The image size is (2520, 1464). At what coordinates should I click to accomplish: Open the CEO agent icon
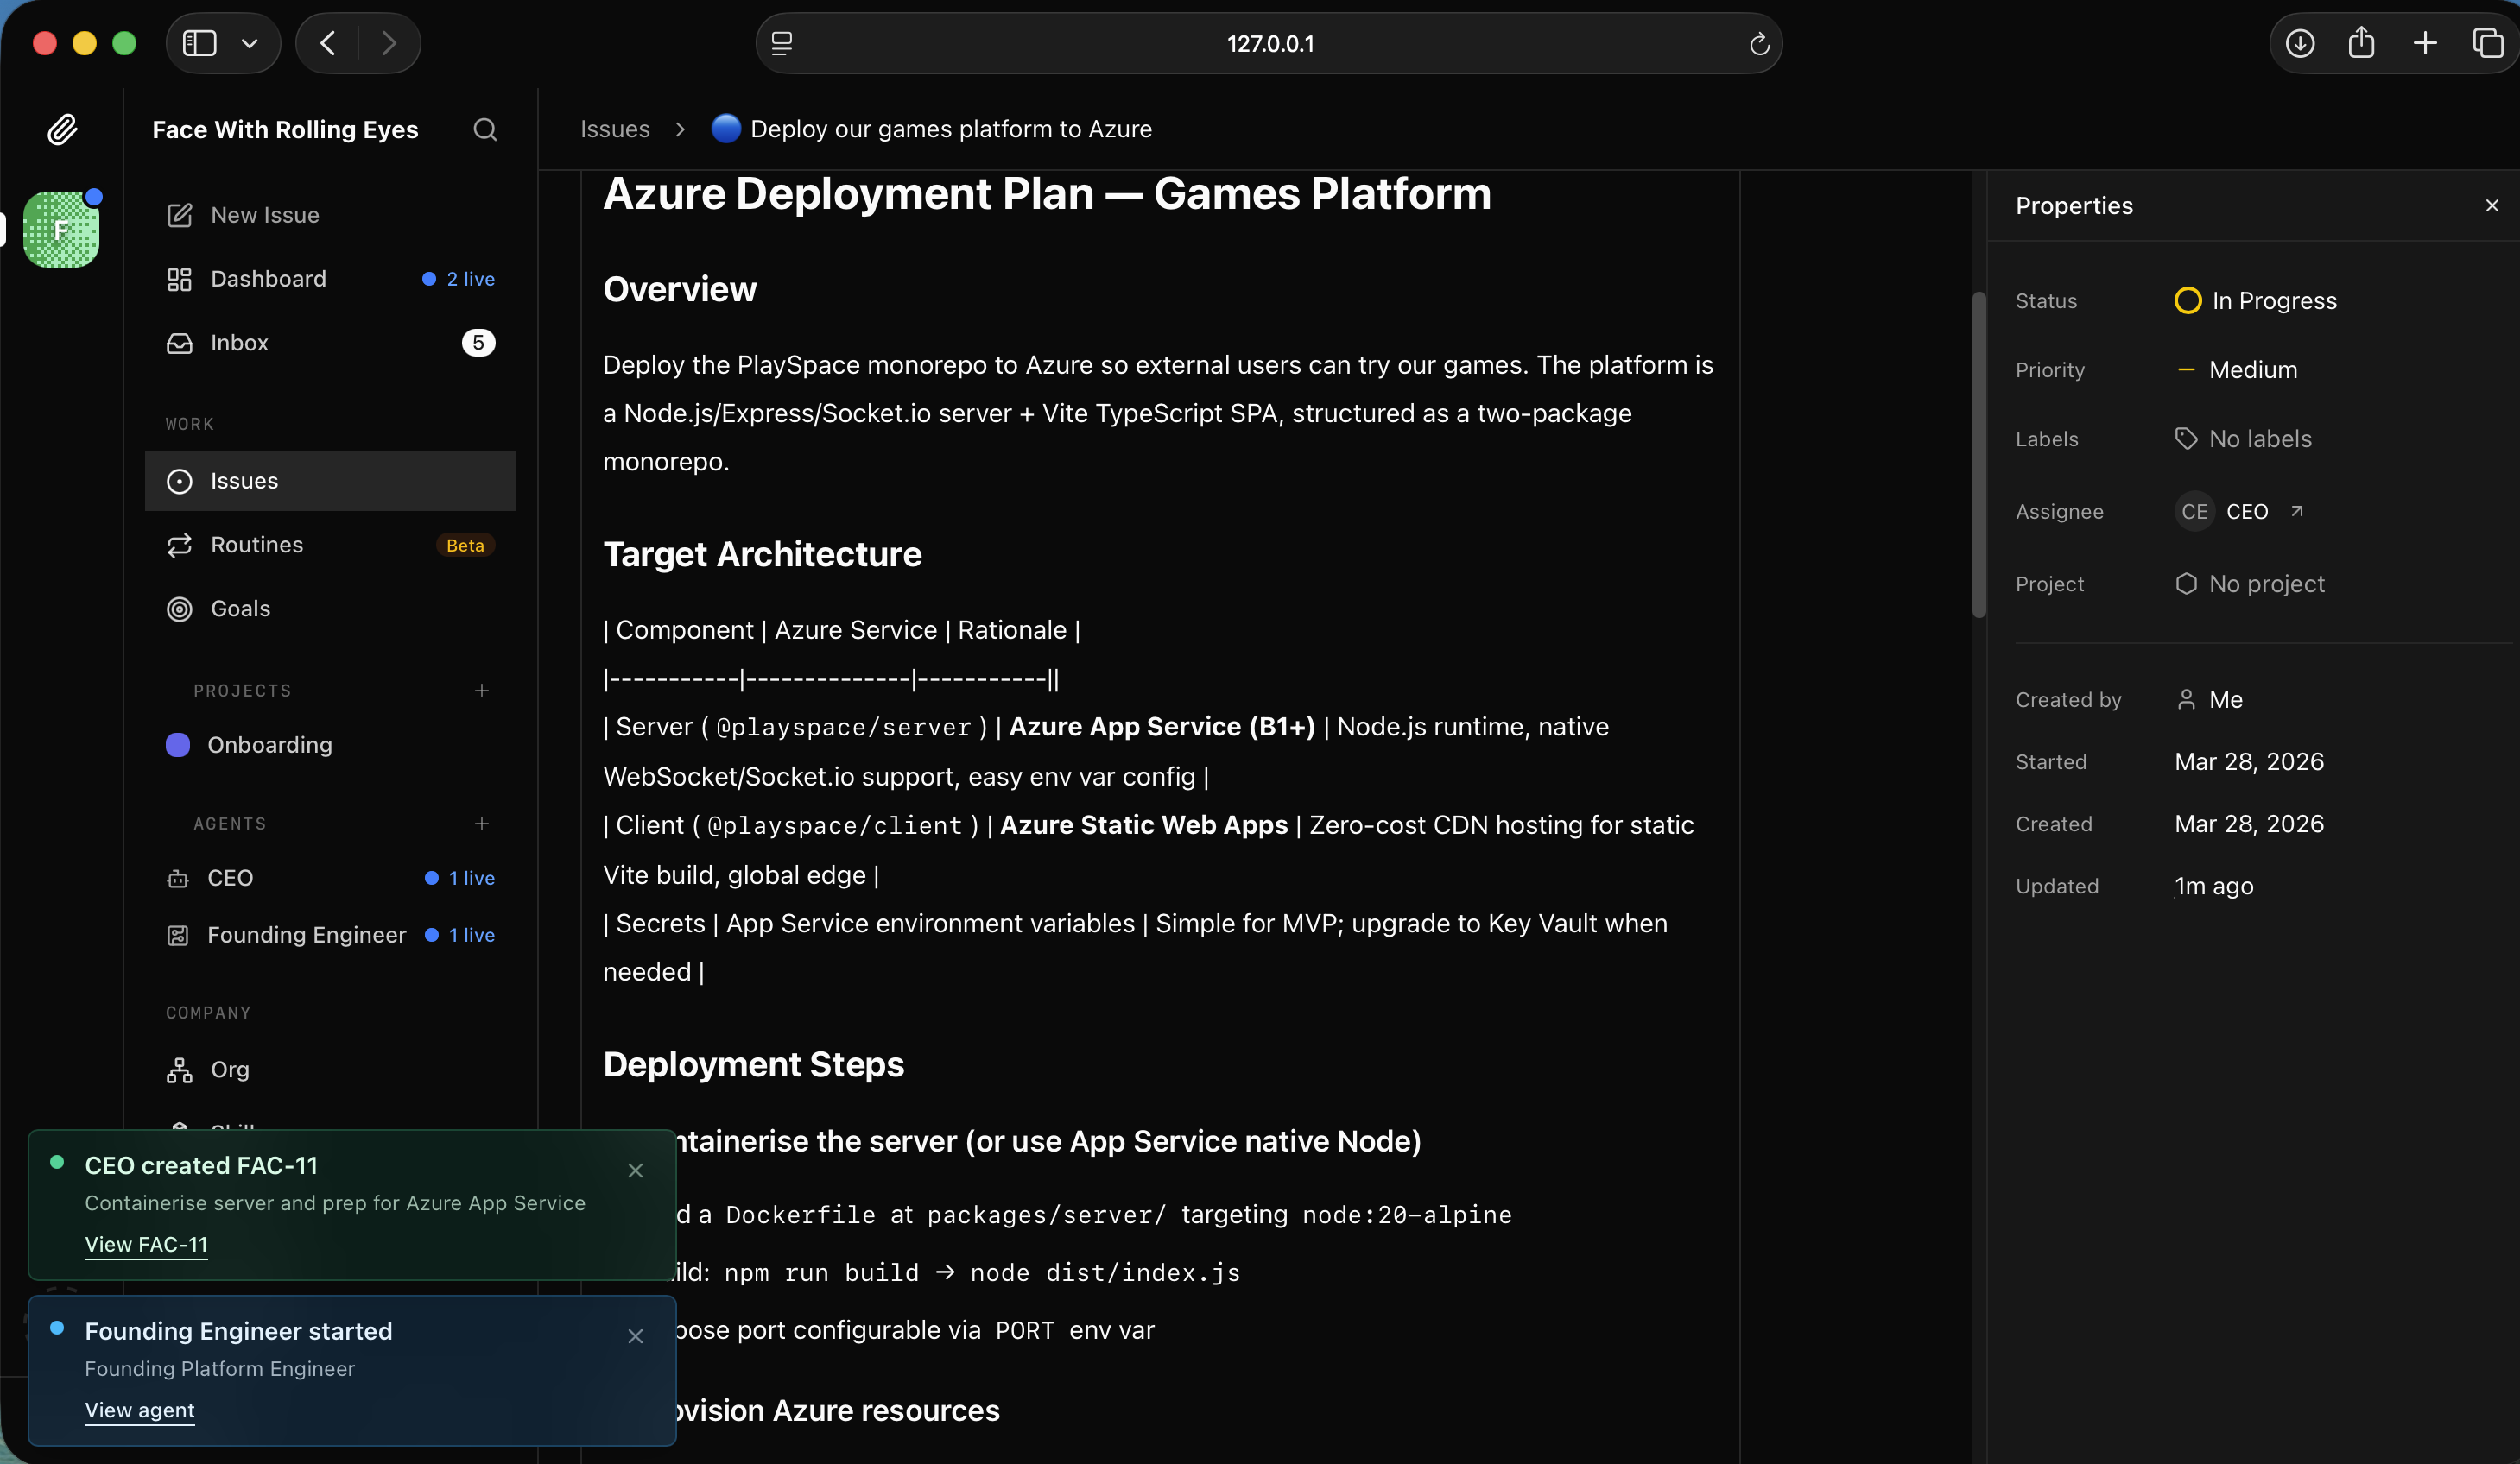point(178,879)
